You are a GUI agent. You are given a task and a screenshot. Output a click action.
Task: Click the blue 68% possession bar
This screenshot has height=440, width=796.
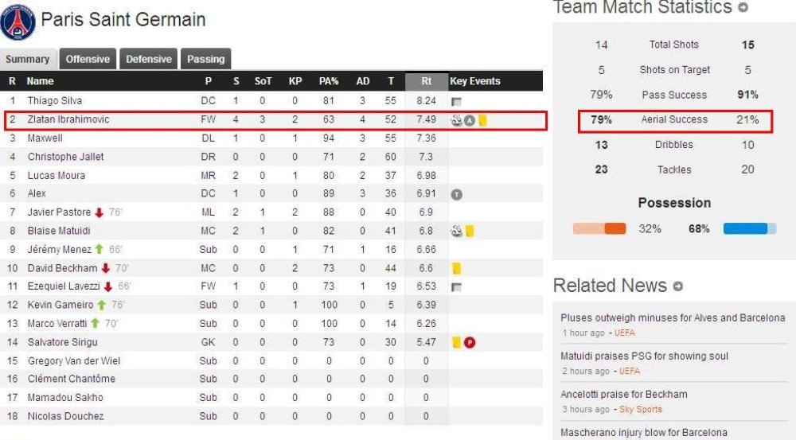point(749,228)
